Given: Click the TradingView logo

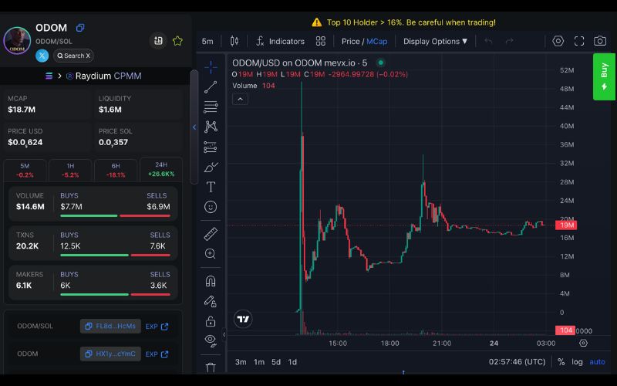Looking at the screenshot, I should click(x=243, y=319).
